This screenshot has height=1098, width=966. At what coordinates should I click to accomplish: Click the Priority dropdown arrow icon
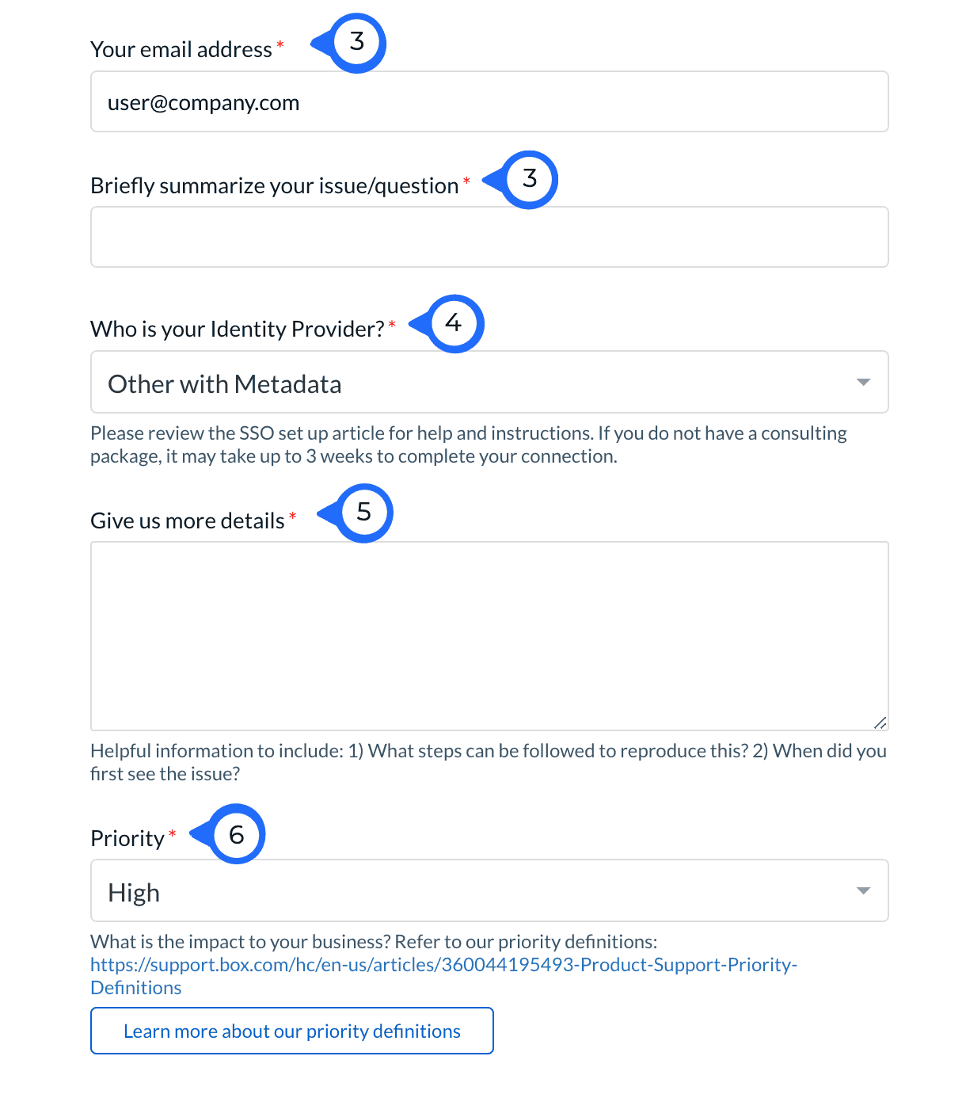point(863,891)
